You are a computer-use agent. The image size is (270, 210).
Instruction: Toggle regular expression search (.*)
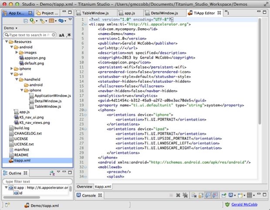point(69,35)
